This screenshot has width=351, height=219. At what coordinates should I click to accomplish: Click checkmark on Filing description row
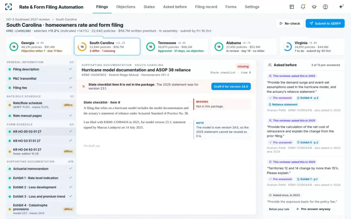(x=70, y=69)
